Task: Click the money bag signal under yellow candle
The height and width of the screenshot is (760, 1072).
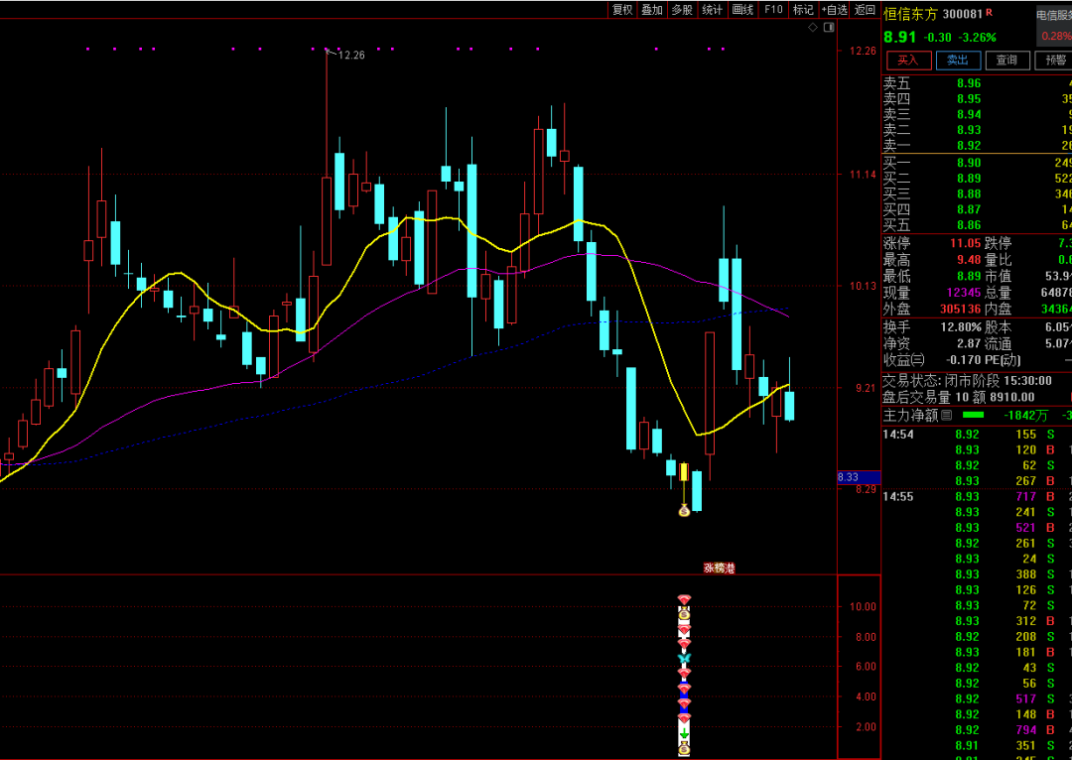Action: [x=684, y=511]
